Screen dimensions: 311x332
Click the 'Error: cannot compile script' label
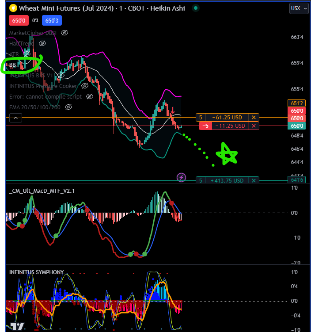(46, 97)
